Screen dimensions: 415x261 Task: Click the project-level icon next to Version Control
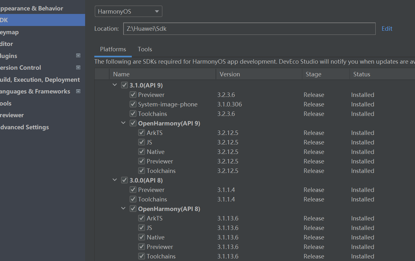click(78, 67)
